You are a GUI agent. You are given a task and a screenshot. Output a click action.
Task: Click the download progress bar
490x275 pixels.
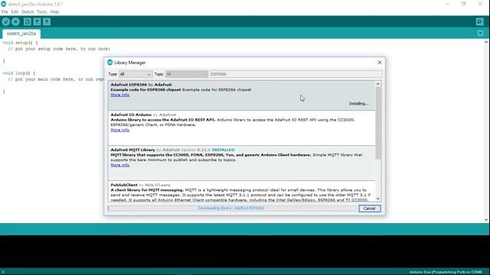232,209
